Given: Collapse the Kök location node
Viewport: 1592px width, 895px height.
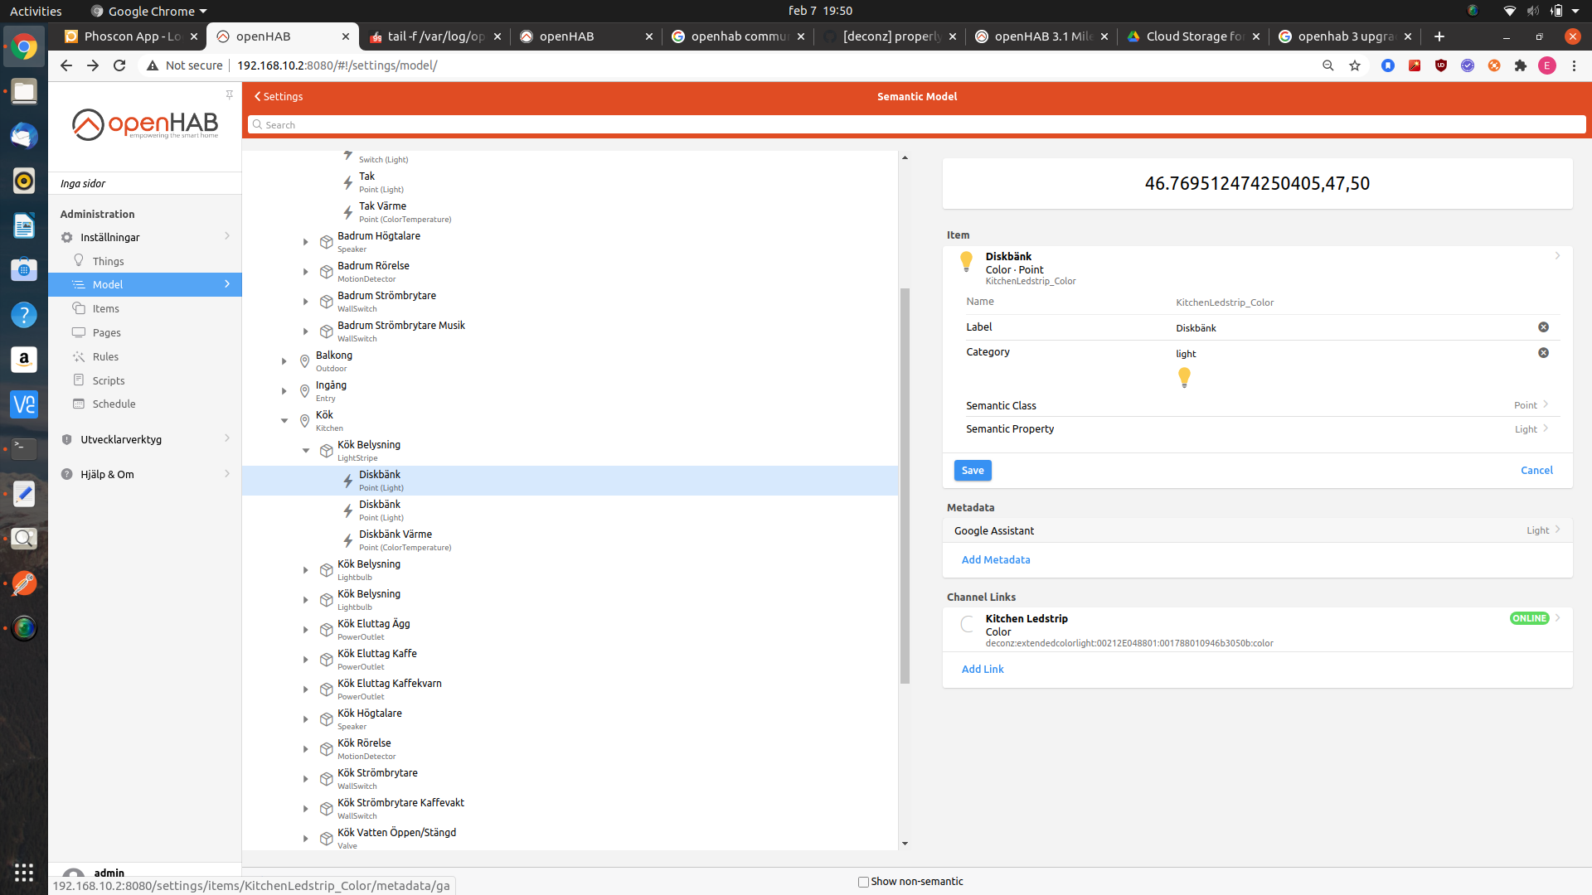Looking at the screenshot, I should [284, 421].
